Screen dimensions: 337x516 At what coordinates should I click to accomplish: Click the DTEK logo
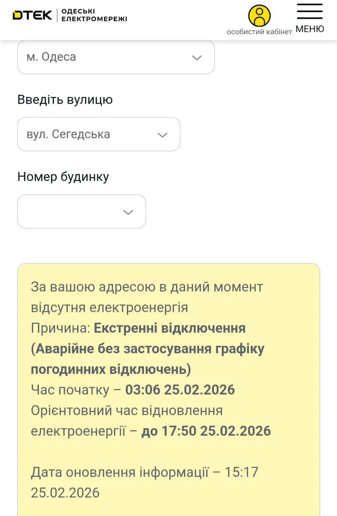coord(32,16)
